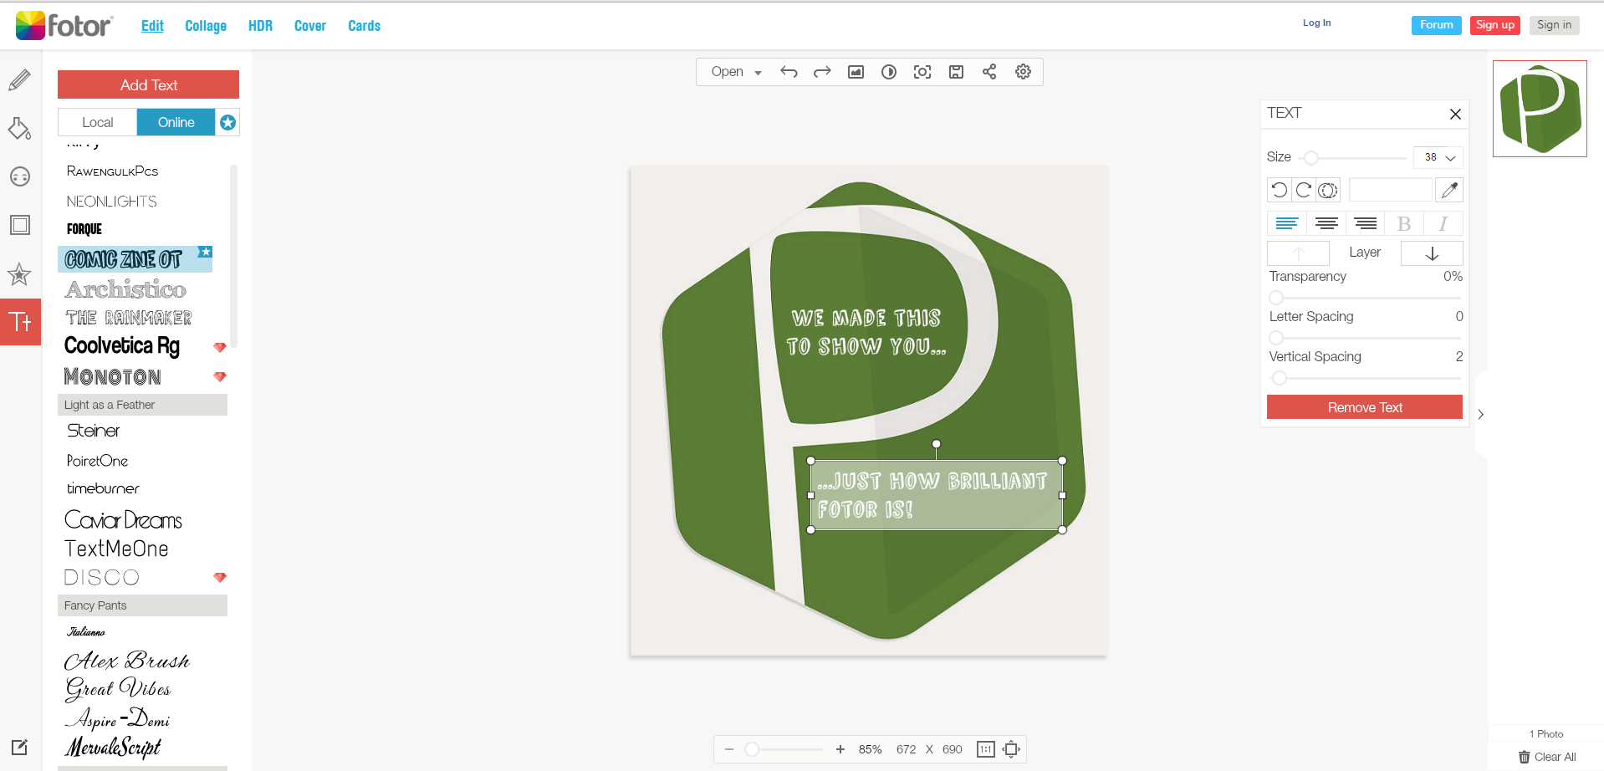
Task: Click the compare half-circle icon
Action: 889,72
